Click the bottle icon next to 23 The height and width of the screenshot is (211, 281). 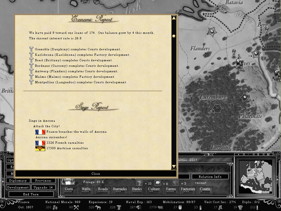tap(201, 207)
